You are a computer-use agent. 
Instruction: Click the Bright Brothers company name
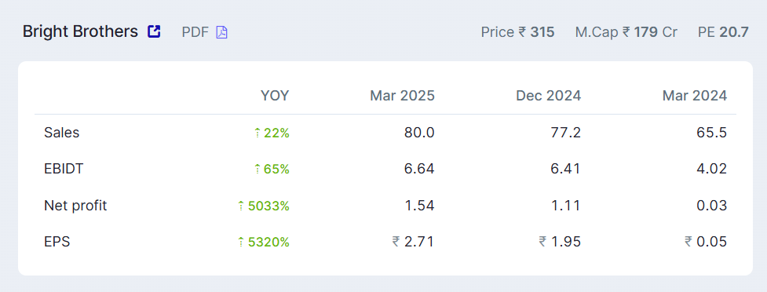click(80, 32)
